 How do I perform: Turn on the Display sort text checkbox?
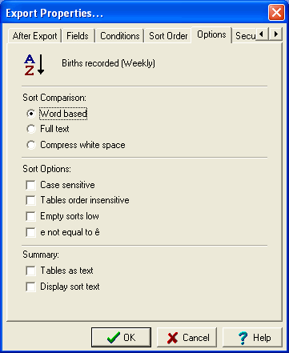(30, 287)
